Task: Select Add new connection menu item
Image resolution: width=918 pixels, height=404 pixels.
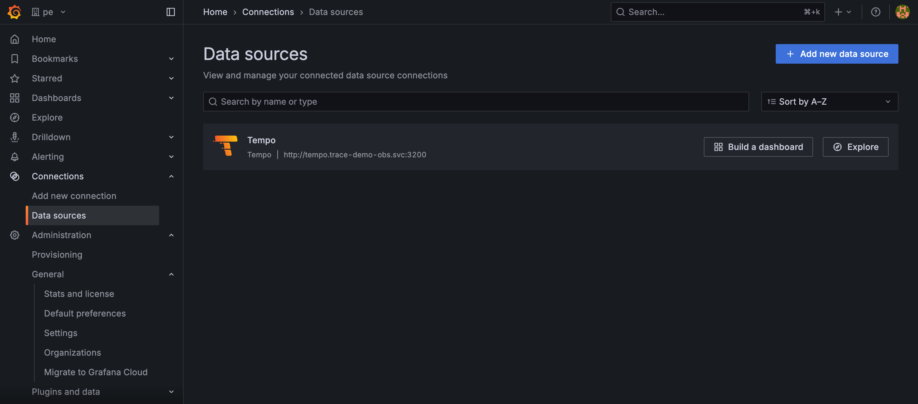Action: (x=74, y=196)
